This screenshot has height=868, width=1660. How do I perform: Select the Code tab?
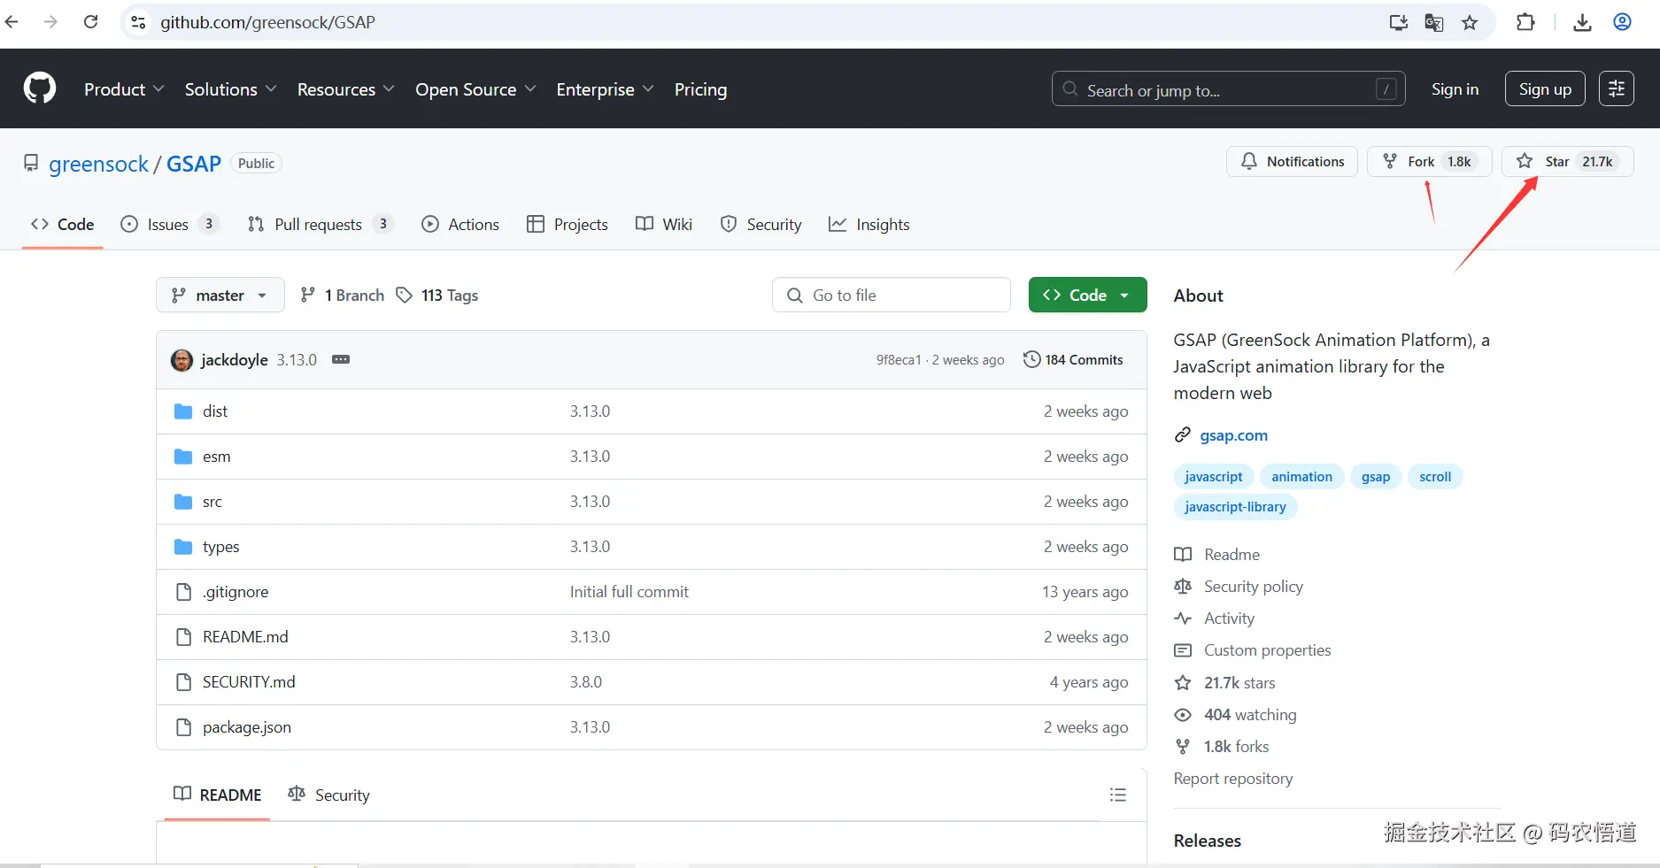click(62, 224)
